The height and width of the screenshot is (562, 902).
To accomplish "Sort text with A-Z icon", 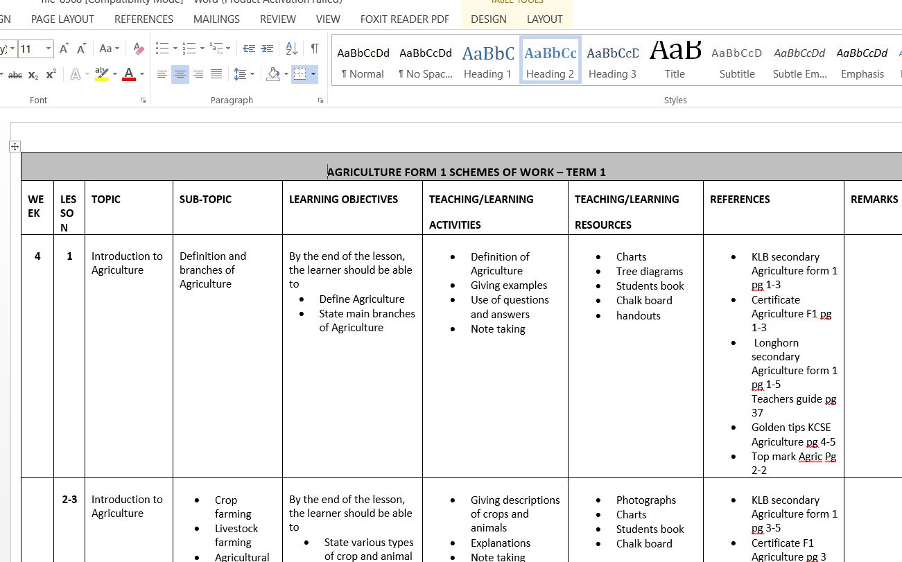I will 292,49.
